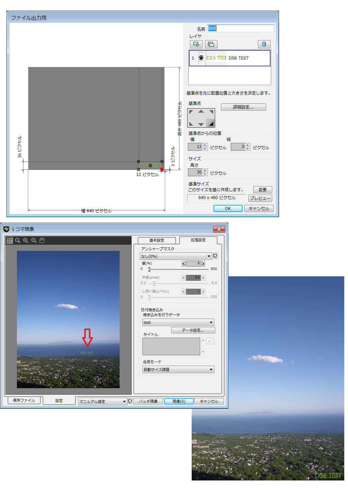Click the trash icon to delete layer
Screen dimensions: 348x490
click(x=264, y=44)
